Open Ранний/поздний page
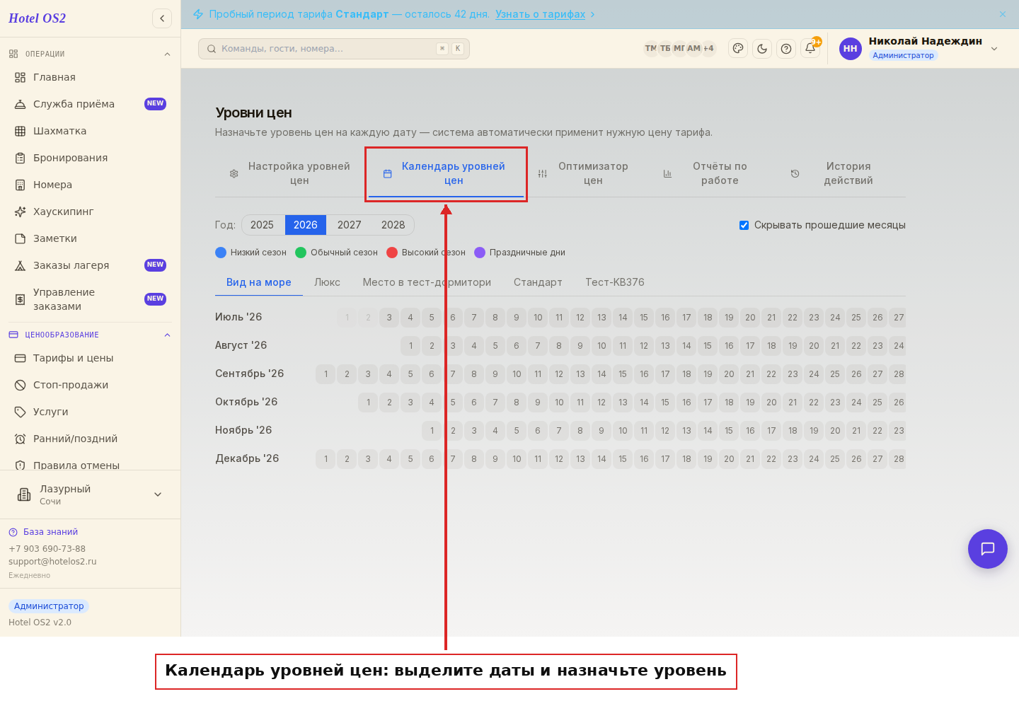 click(90, 439)
